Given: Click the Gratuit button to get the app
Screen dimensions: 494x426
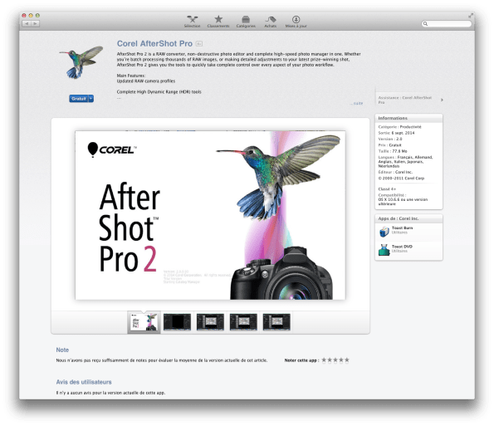Looking at the screenshot, I should point(78,99).
